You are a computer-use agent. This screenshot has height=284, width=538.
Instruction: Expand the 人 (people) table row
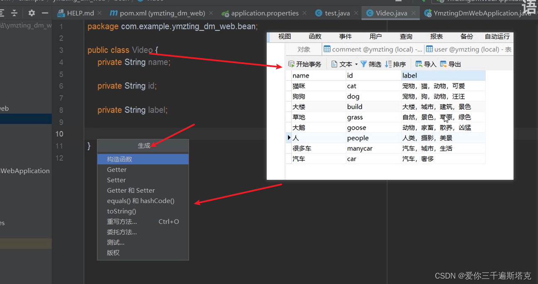[289, 137]
